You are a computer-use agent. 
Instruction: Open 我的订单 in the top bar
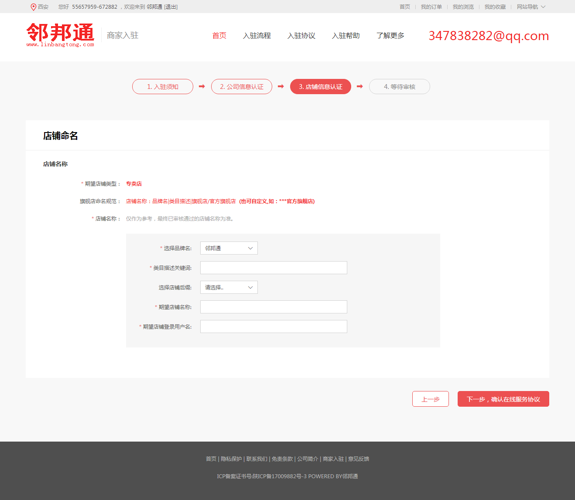click(x=431, y=7)
